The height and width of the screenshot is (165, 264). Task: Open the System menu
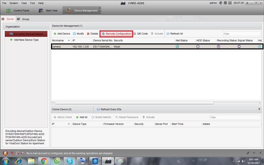[x=14, y=3]
